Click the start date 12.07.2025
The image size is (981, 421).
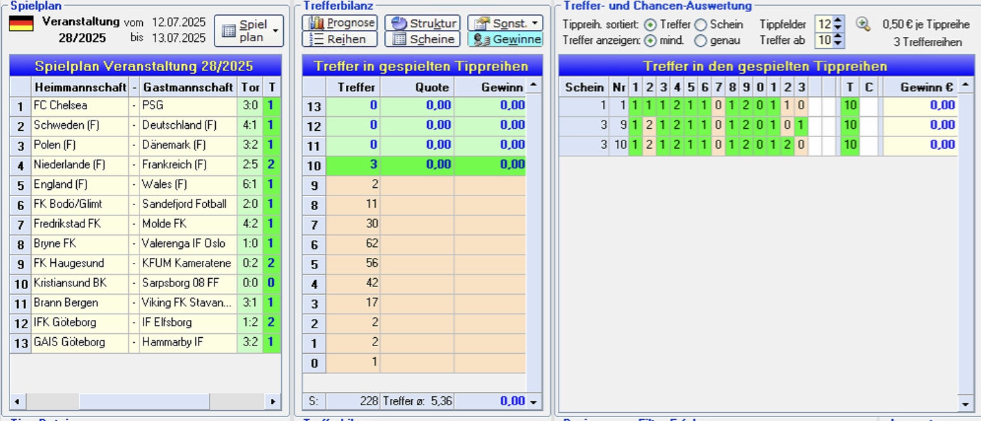(179, 22)
